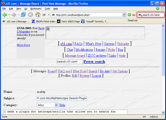This screenshot has width=166, height=120.
Task: Click the Firefox logo in title bar
Action: click(3, 3)
